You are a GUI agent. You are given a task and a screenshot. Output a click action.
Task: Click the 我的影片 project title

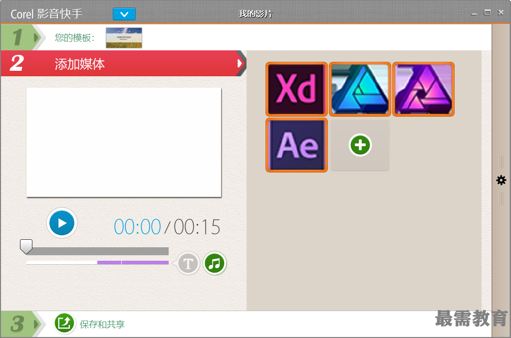(x=255, y=14)
